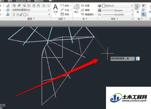151x109 pixels.
Task: Switch to the Plug-ins (插件) ribbon tab
Action: [10, 1]
